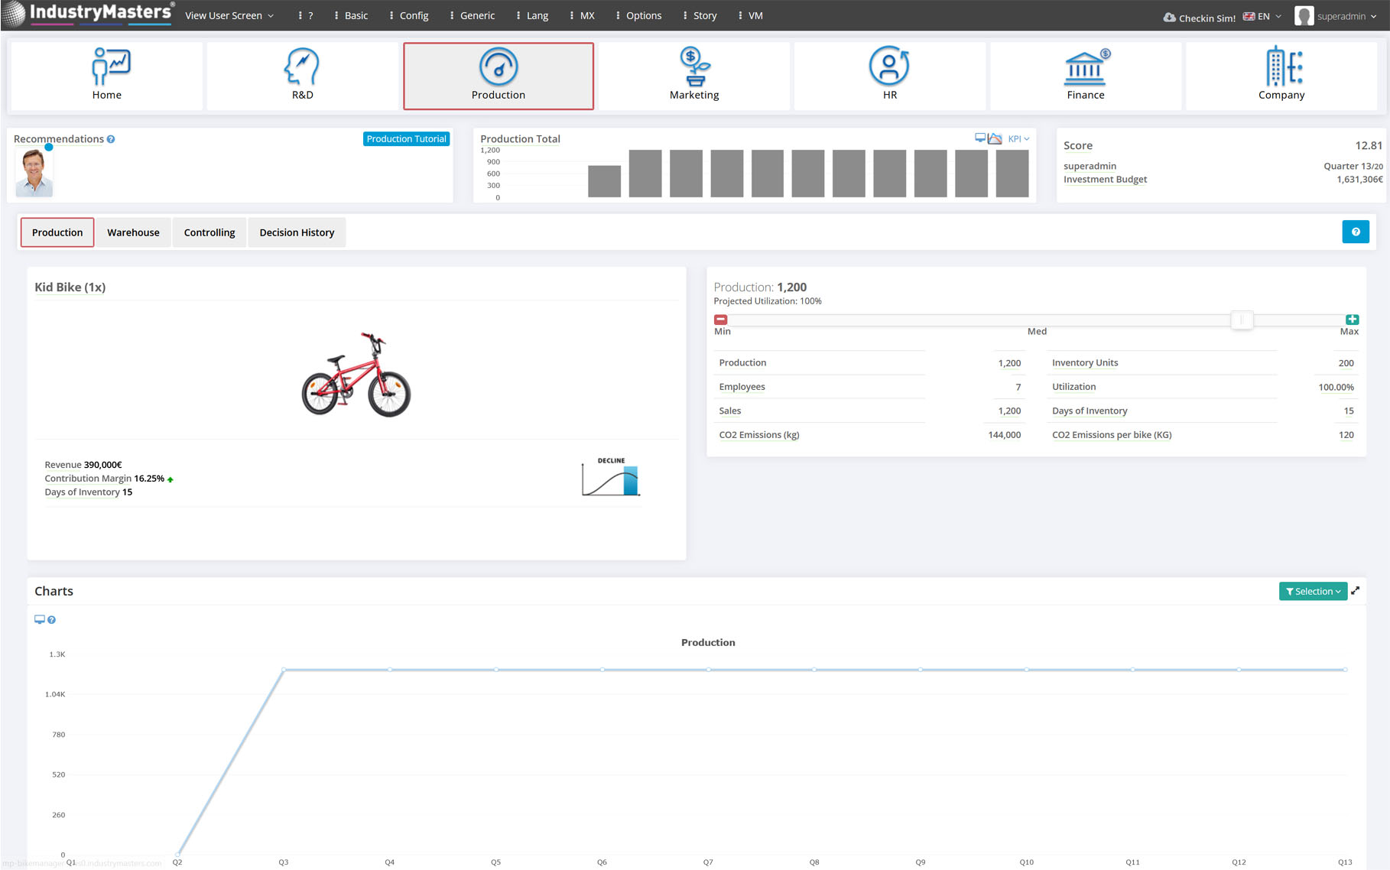Switch to the Decision History tab

pos(297,232)
